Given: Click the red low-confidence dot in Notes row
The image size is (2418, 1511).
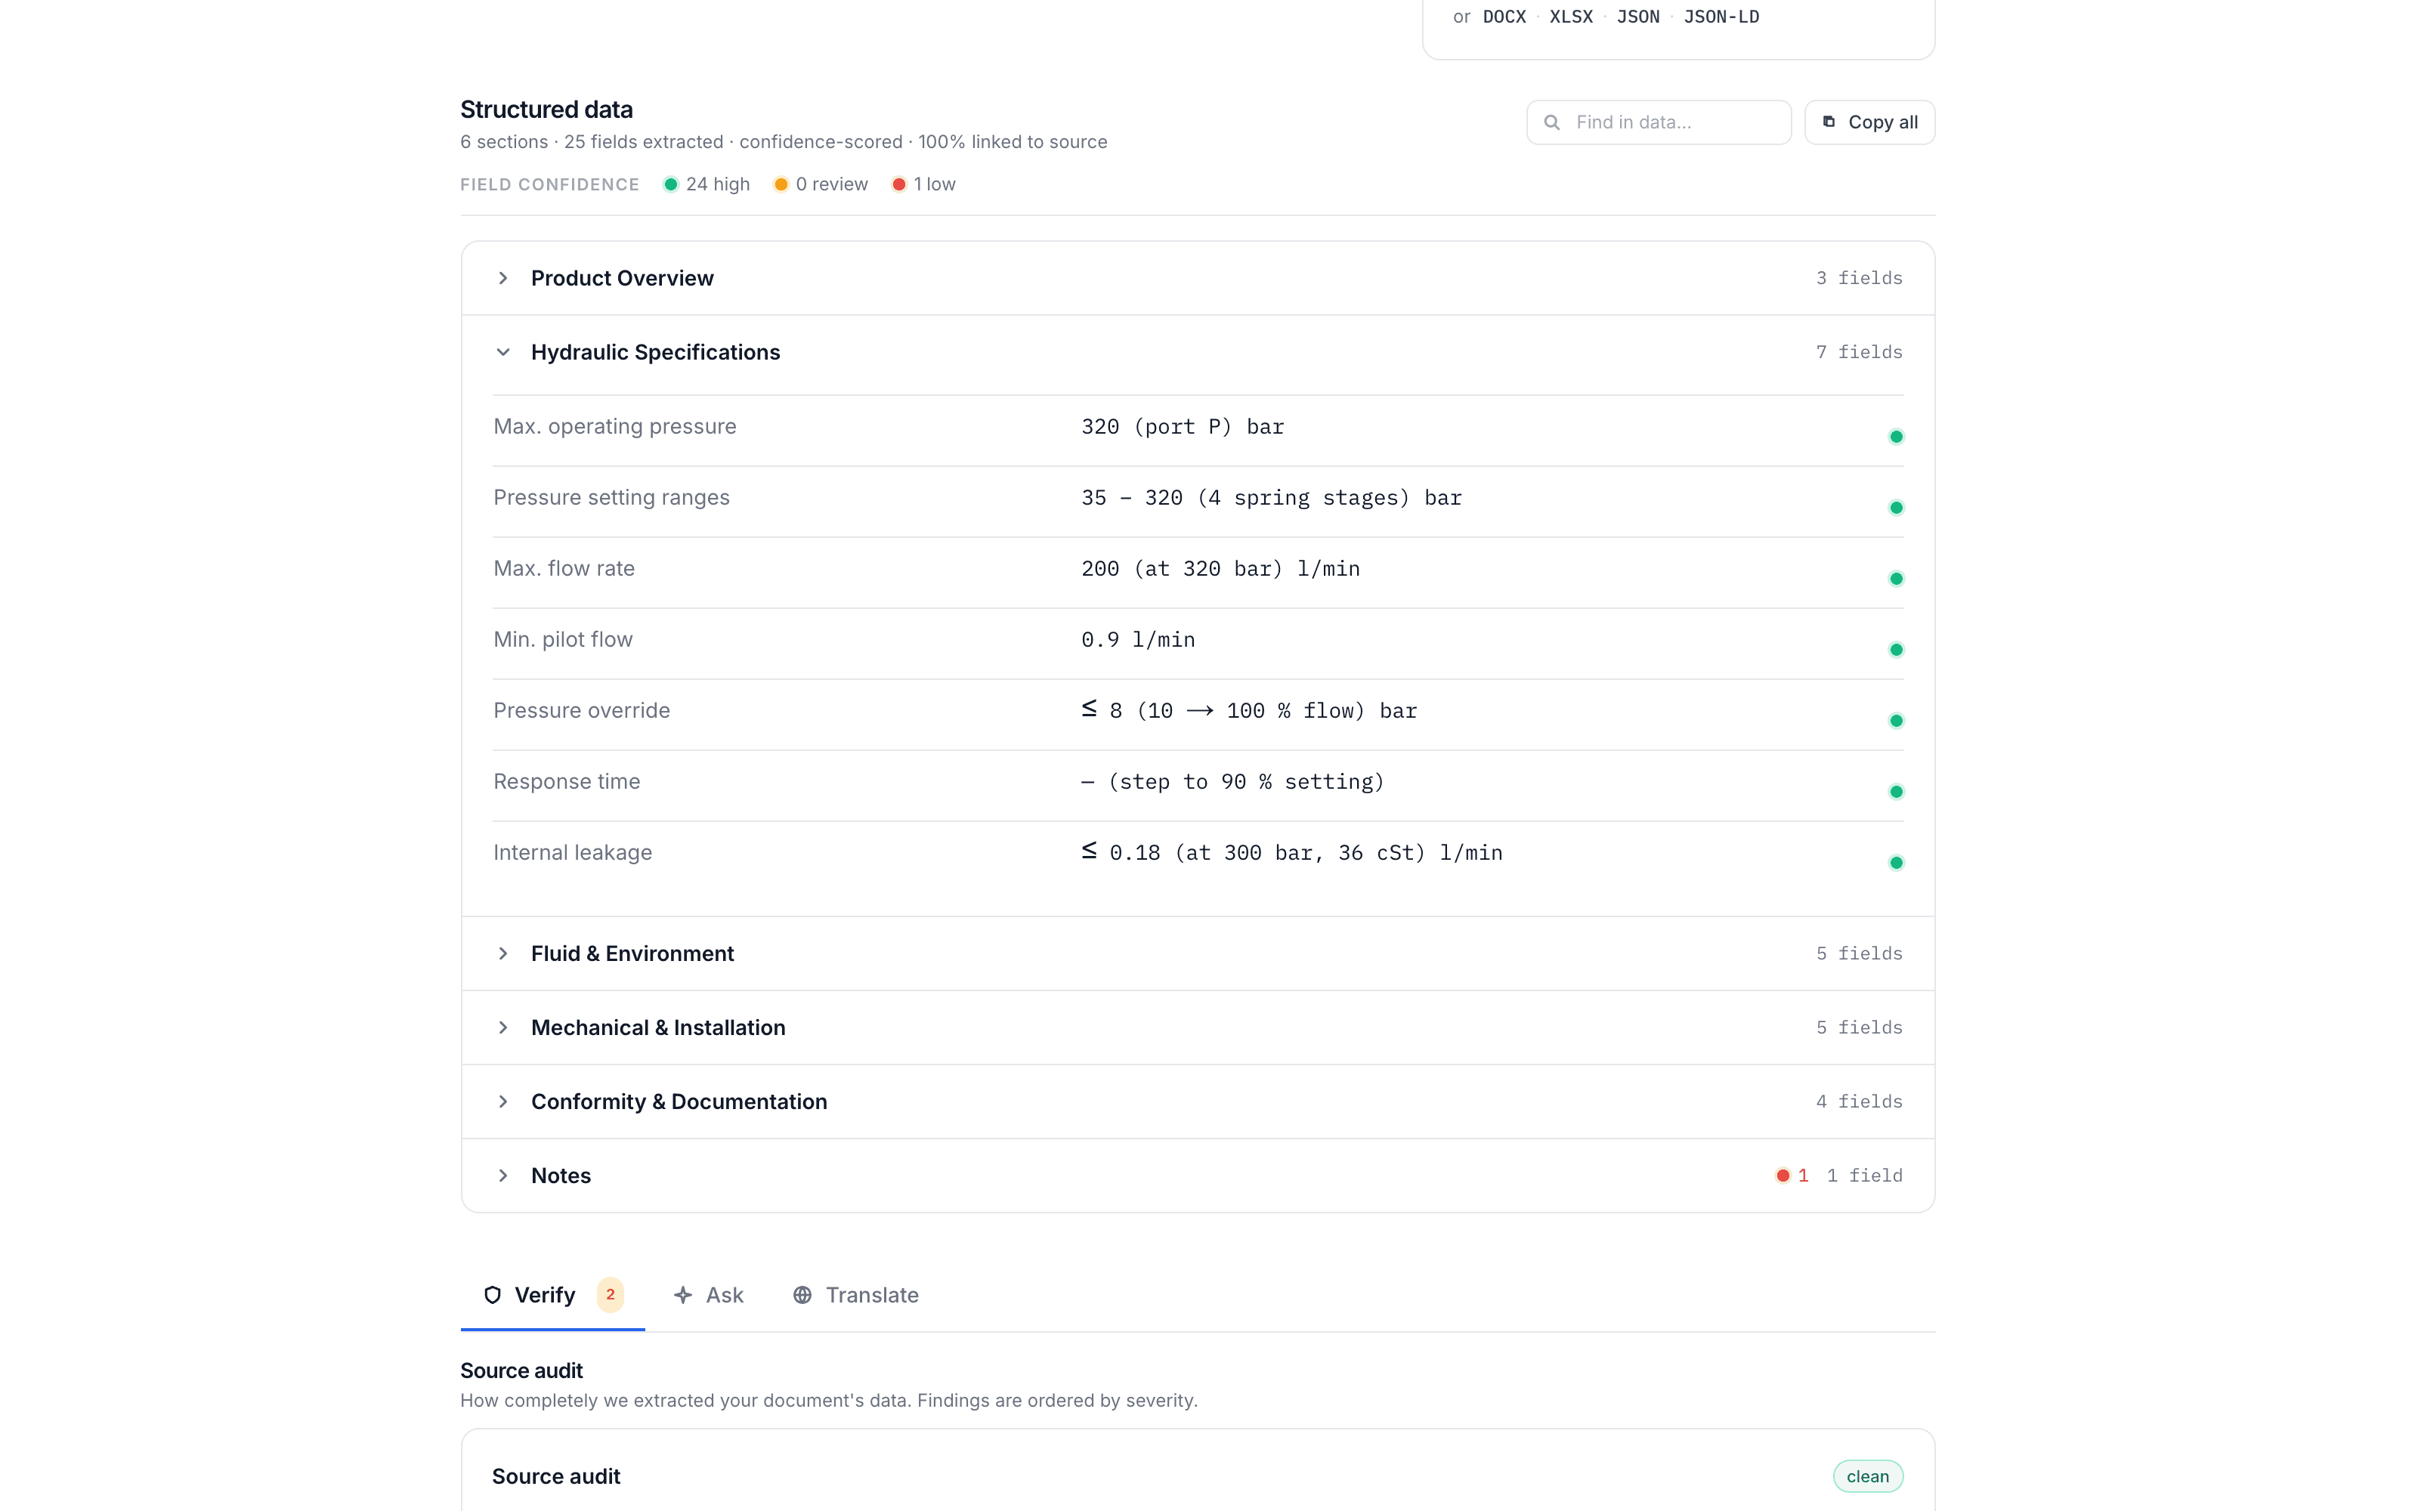Looking at the screenshot, I should [1783, 1176].
